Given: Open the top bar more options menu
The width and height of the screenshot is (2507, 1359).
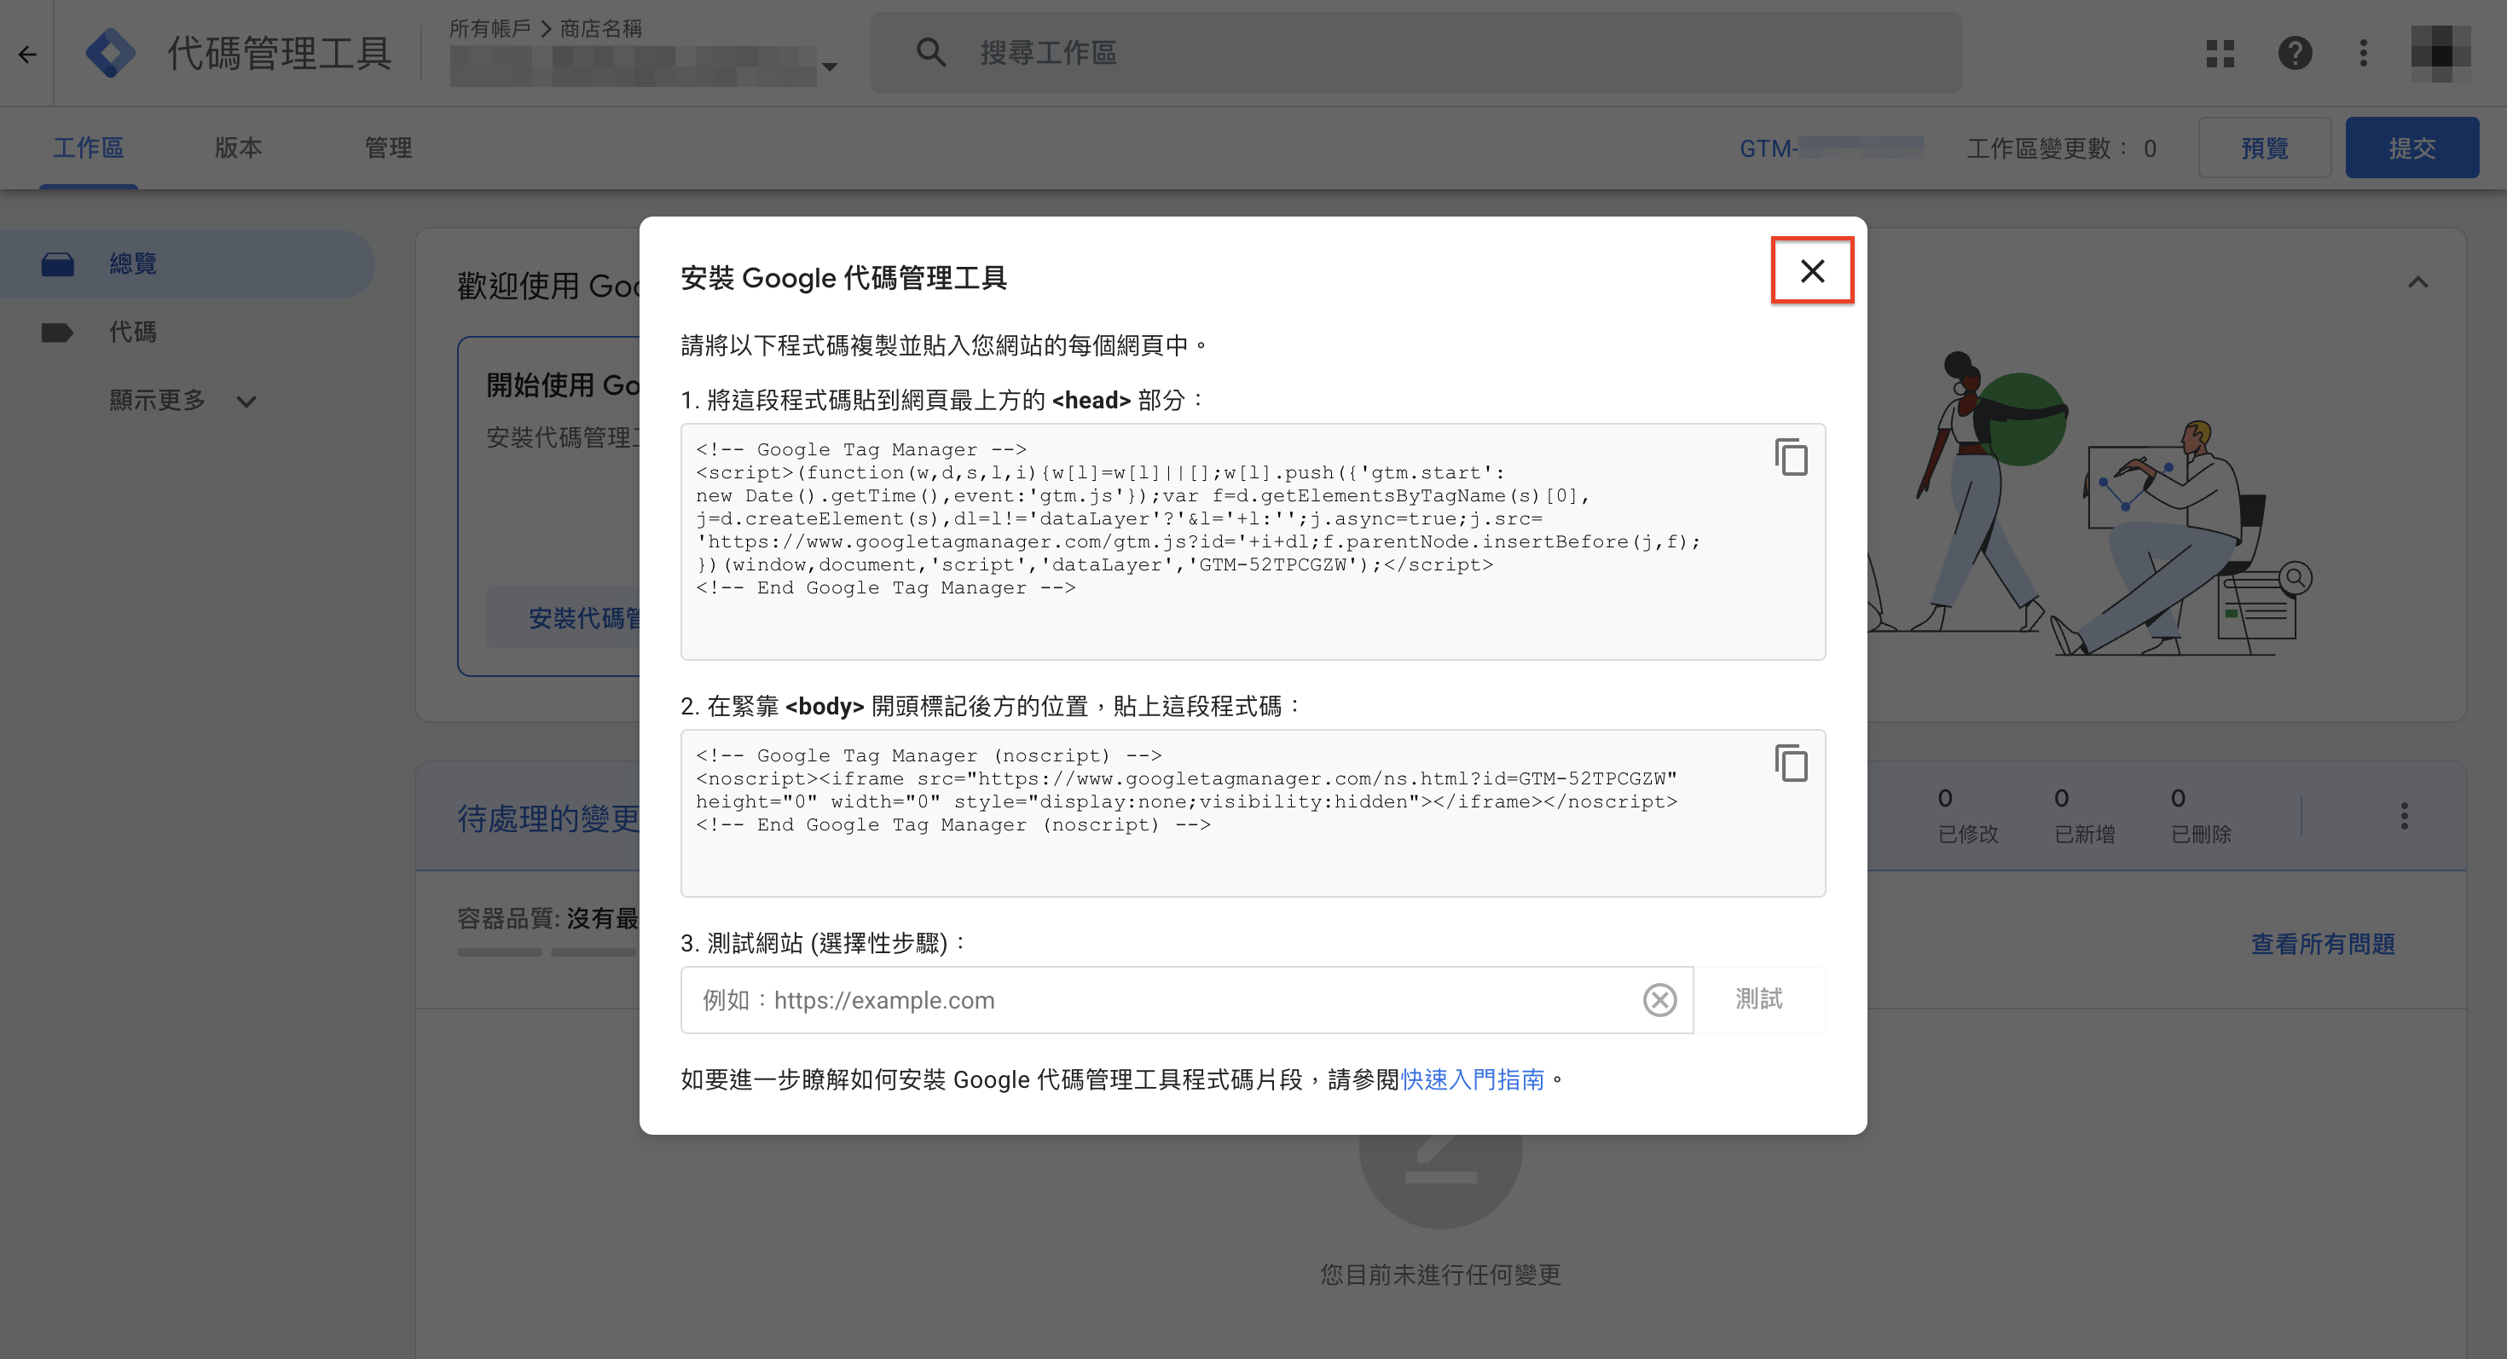Looking at the screenshot, I should 2363,54.
